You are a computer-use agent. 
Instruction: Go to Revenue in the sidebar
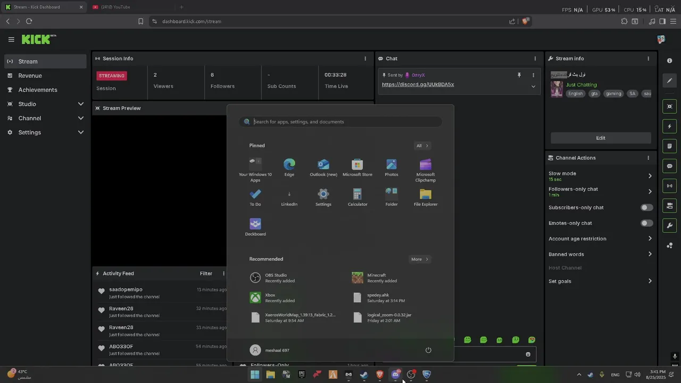45,76
